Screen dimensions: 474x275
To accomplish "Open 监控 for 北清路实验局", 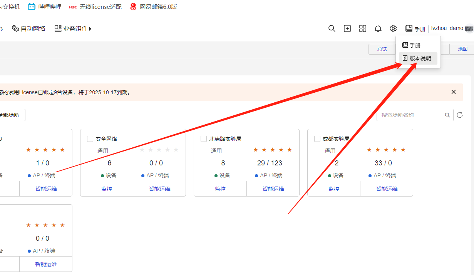I will pyautogui.click(x=220, y=189).
